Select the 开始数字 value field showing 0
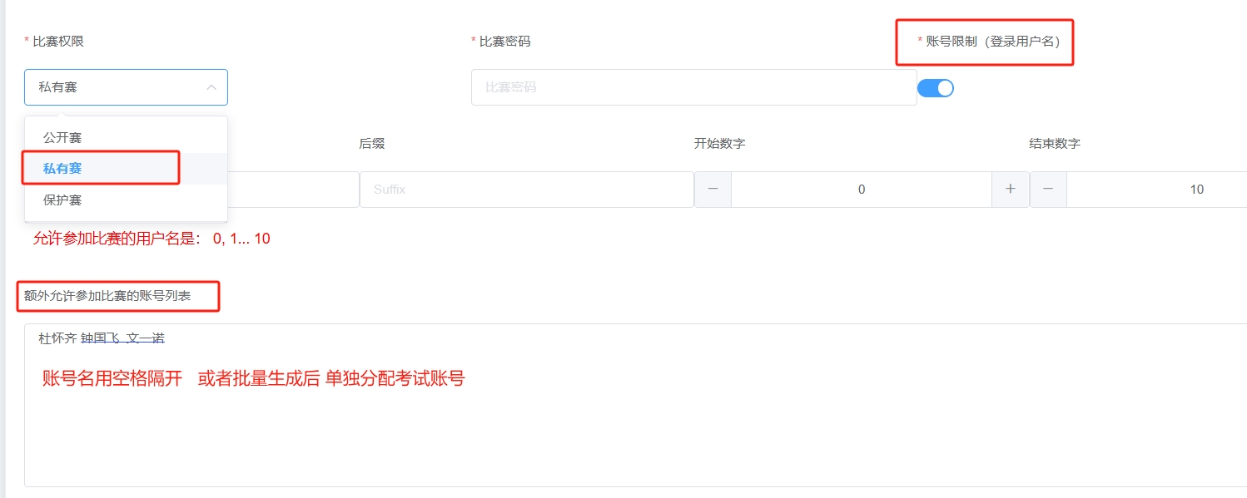Viewport: 1247px width, 498px height. point(862,190)
